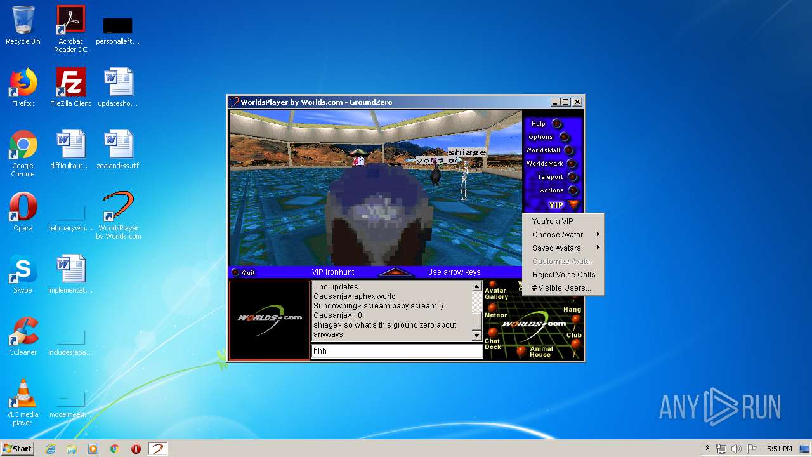
Task: Open the # Visible Users... entry
Action: pyautogui.click(x=563, y=288)
